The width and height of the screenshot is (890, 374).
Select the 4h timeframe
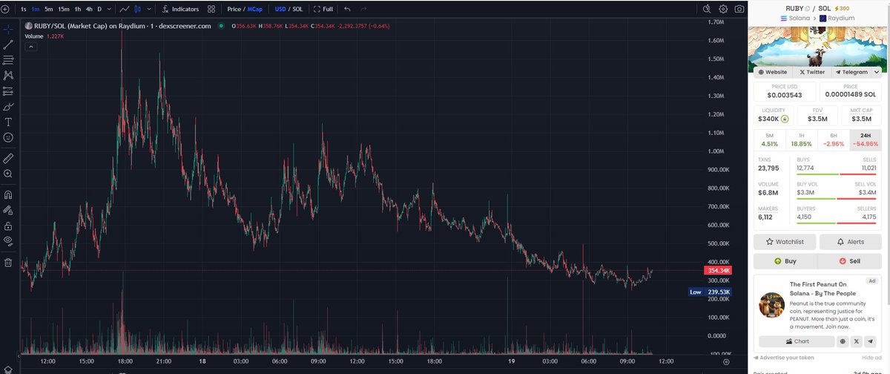coord(89,9)
